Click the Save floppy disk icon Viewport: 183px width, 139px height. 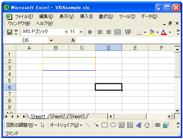pos(10,32)
